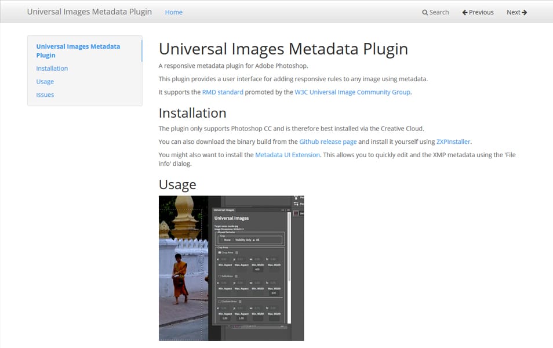553x348 pixels.
Task: Open the Metadata UI Extension link
Action: [x=288, y=155]
